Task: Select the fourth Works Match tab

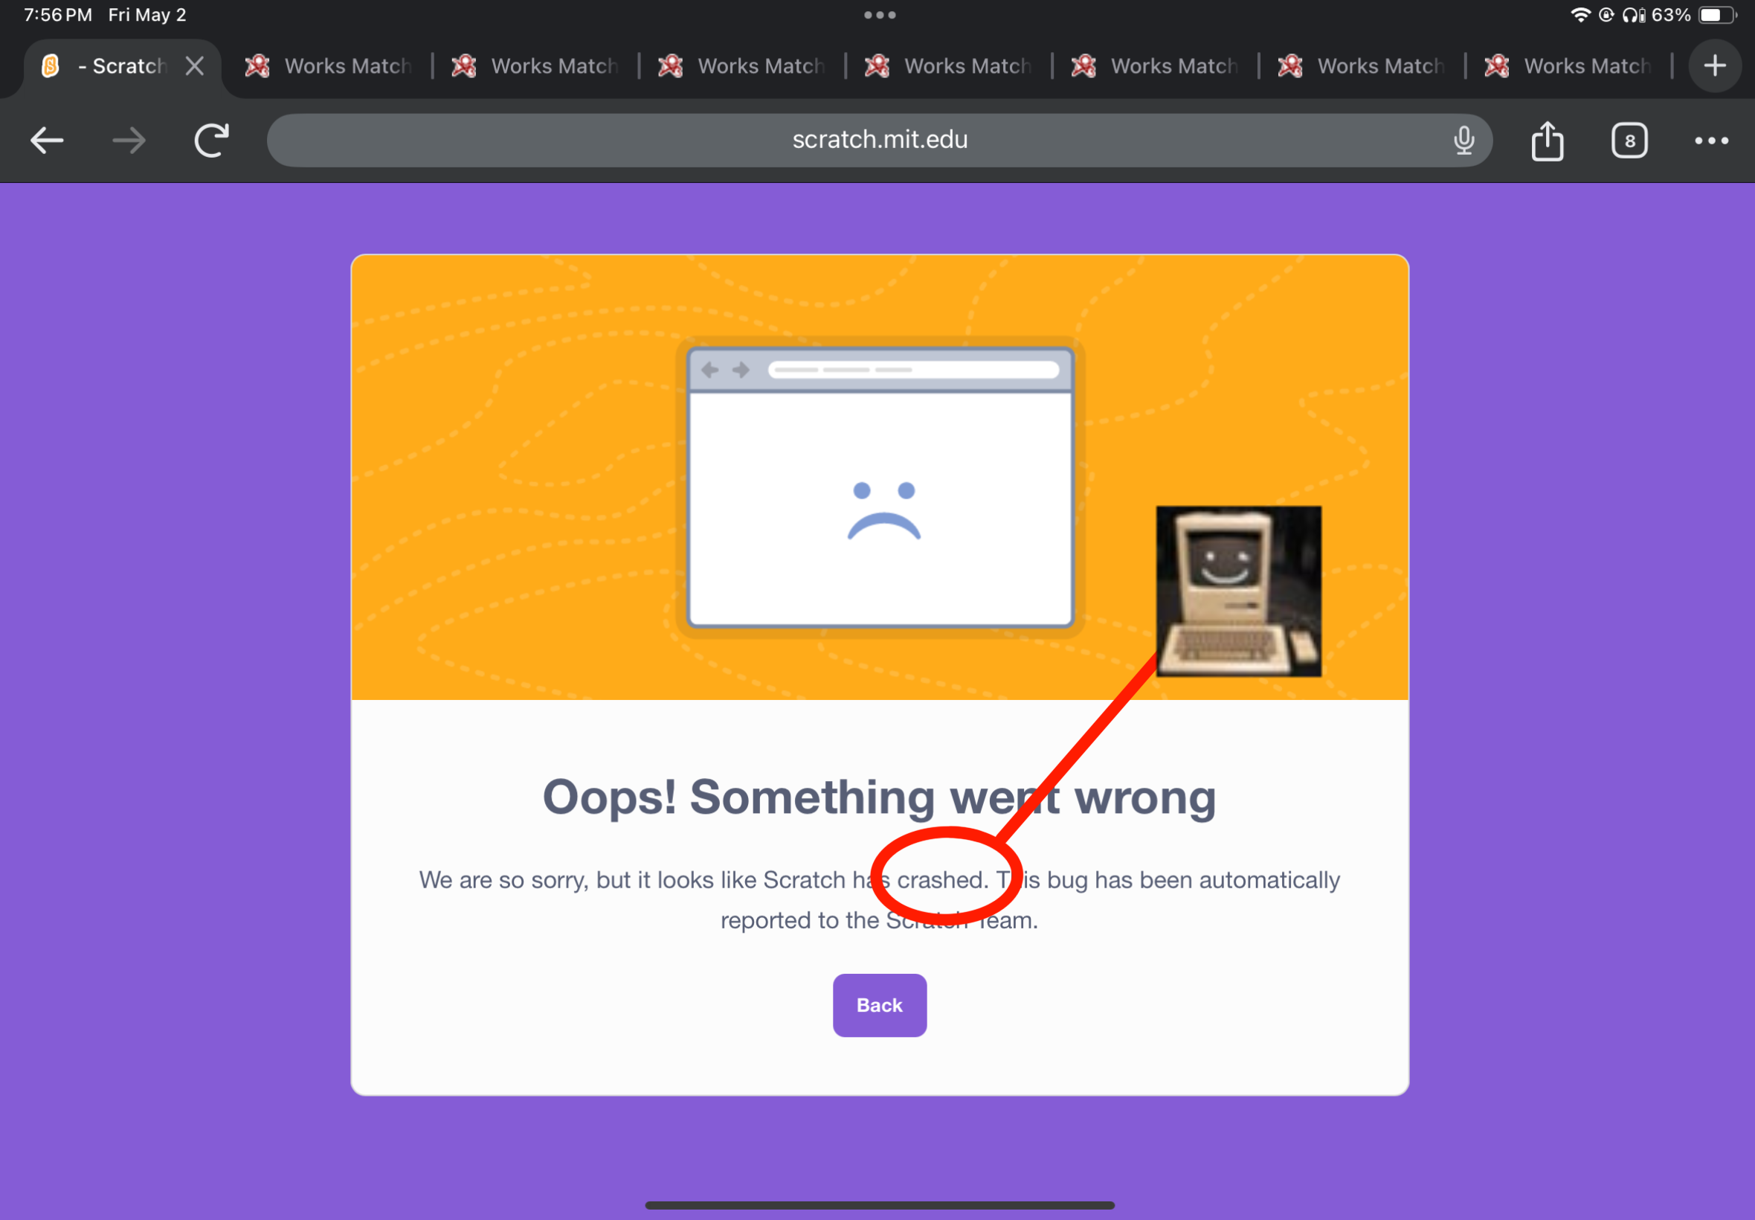Action: click(948, 65)
